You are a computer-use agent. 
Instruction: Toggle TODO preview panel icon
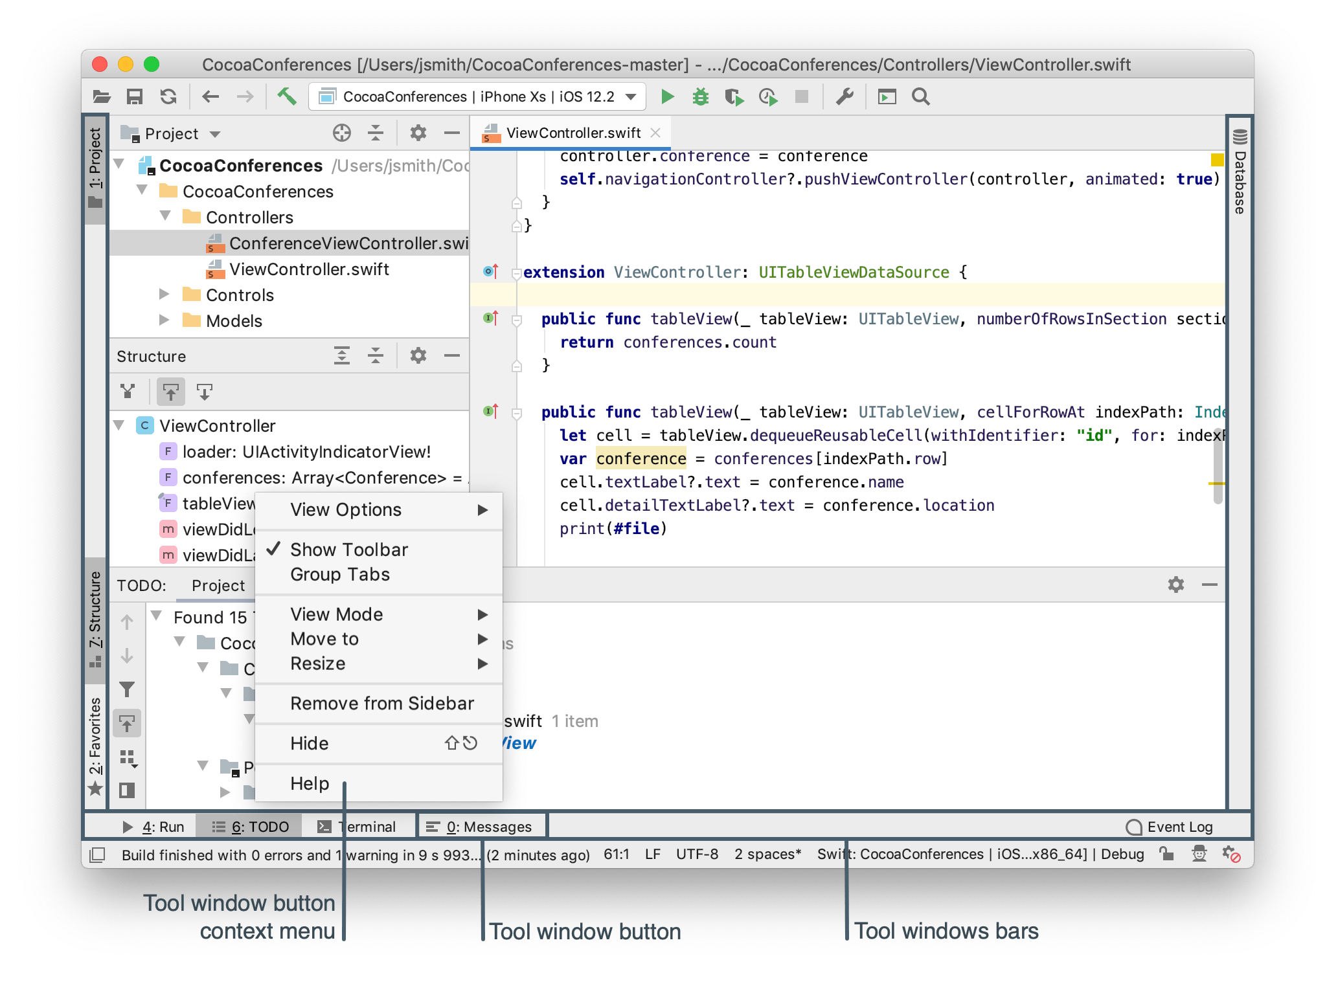127,790
